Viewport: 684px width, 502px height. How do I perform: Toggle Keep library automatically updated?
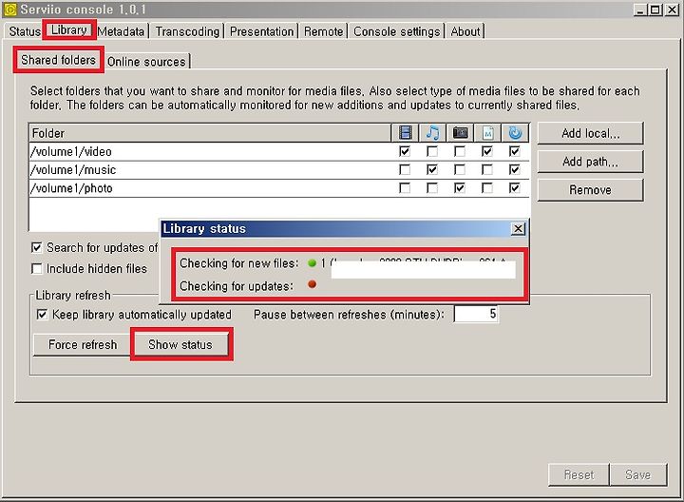tap(42, 315)
